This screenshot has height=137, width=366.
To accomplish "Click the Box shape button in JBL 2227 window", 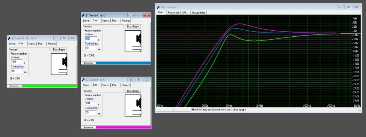I will 59,49.
